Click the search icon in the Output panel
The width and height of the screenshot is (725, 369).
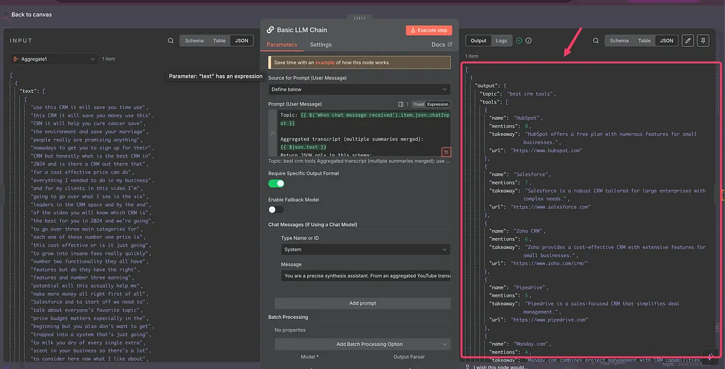pyautogui.click(x=596, y=41)
